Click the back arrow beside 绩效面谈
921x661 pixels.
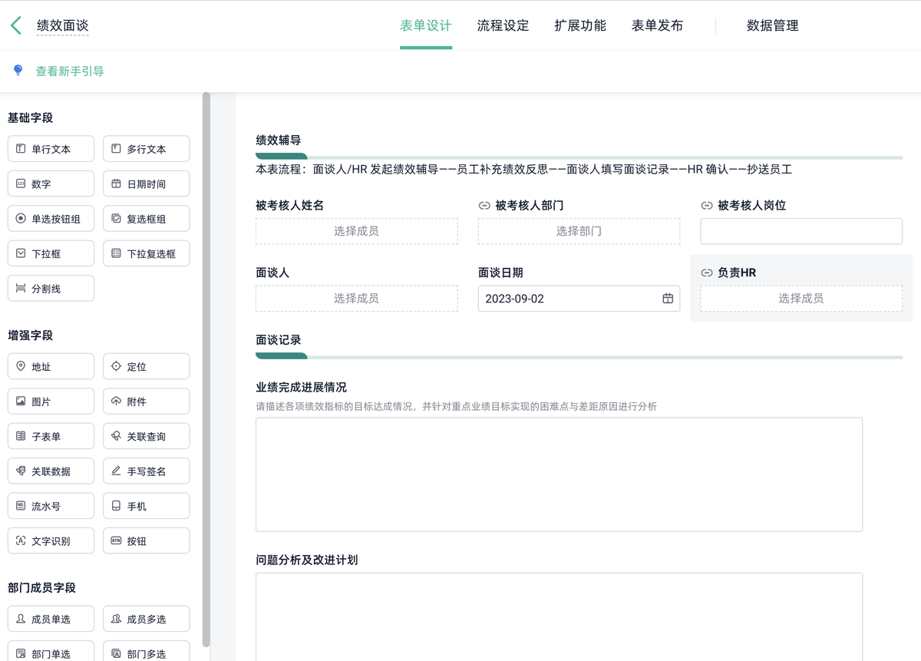15,25
